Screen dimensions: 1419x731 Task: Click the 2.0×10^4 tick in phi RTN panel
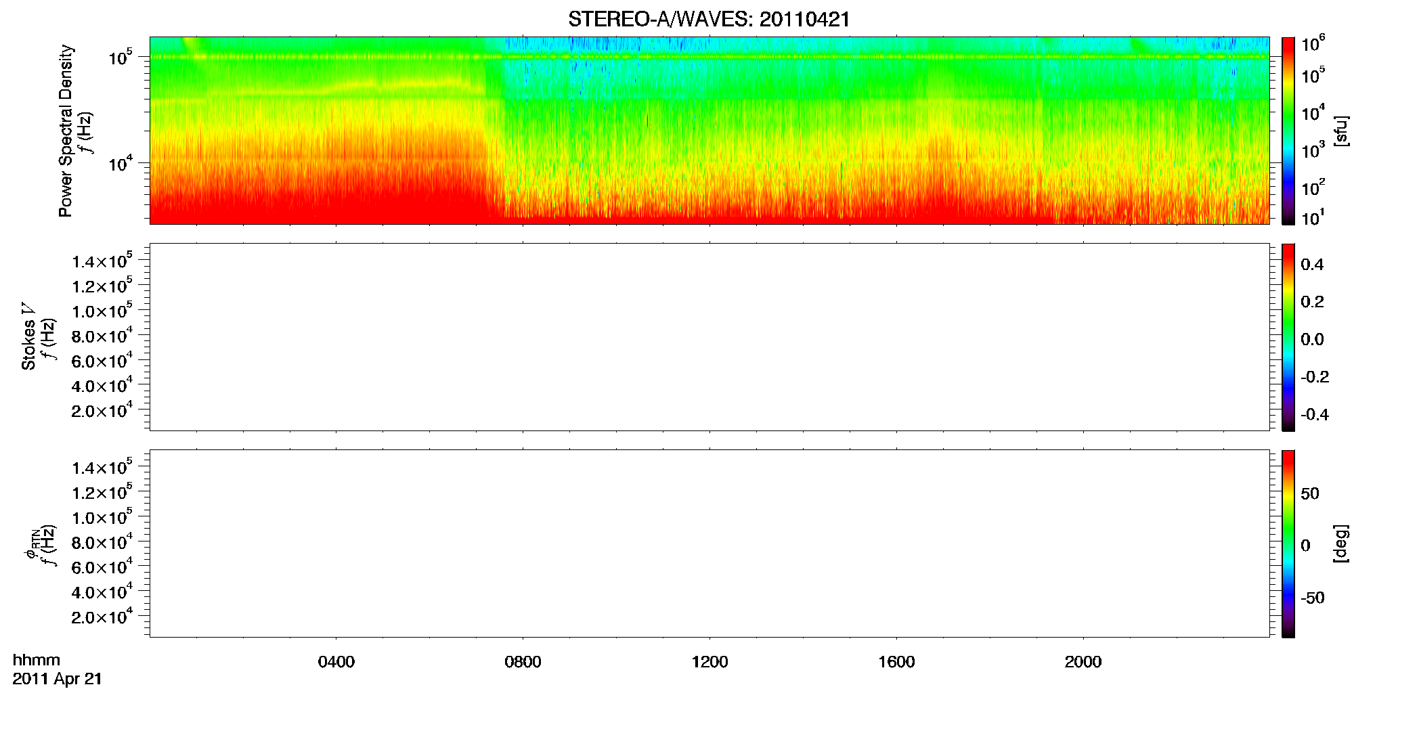[102, 616]
